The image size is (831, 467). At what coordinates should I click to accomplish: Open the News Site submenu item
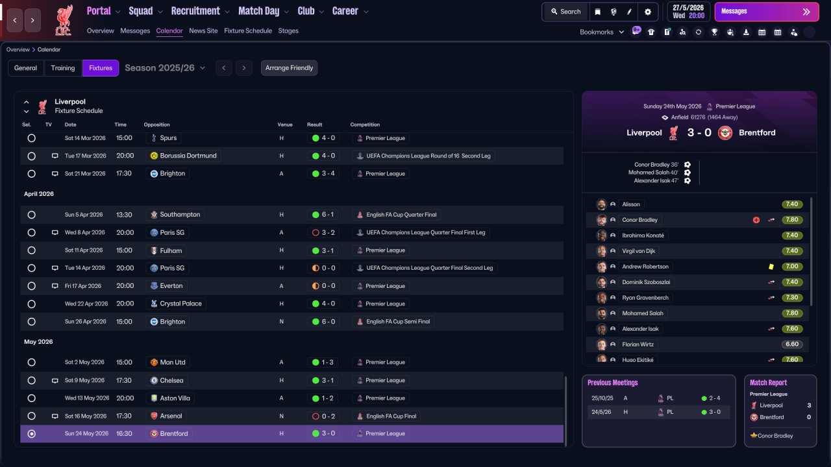point(203,30)
